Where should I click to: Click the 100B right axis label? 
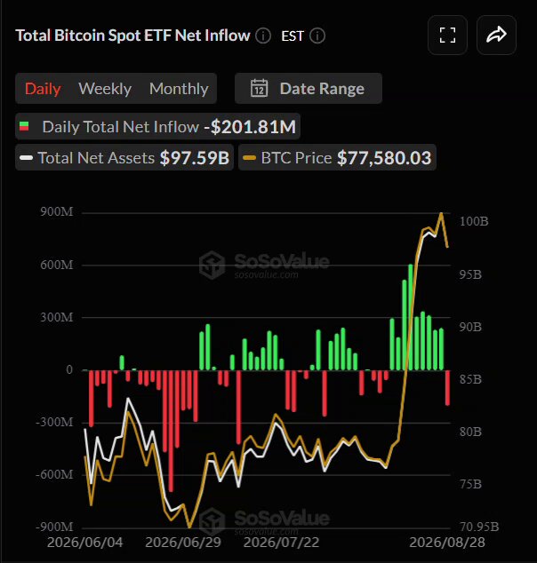474,221
